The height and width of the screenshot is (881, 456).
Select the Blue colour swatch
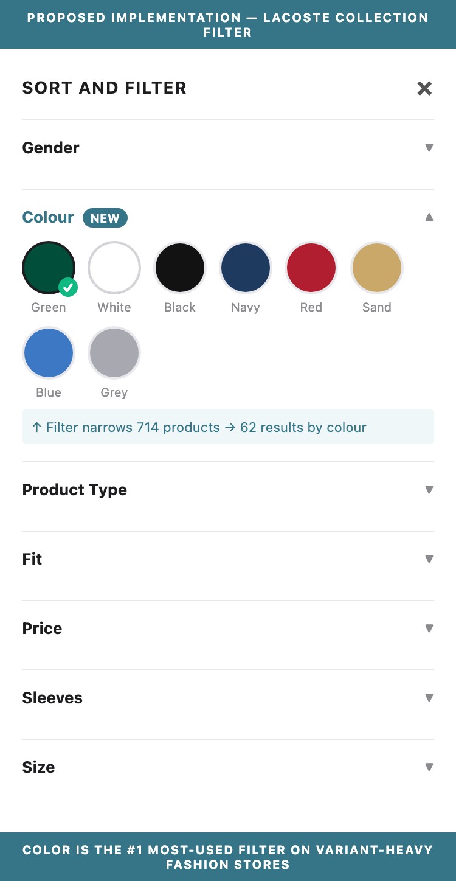tap(49, 353)
